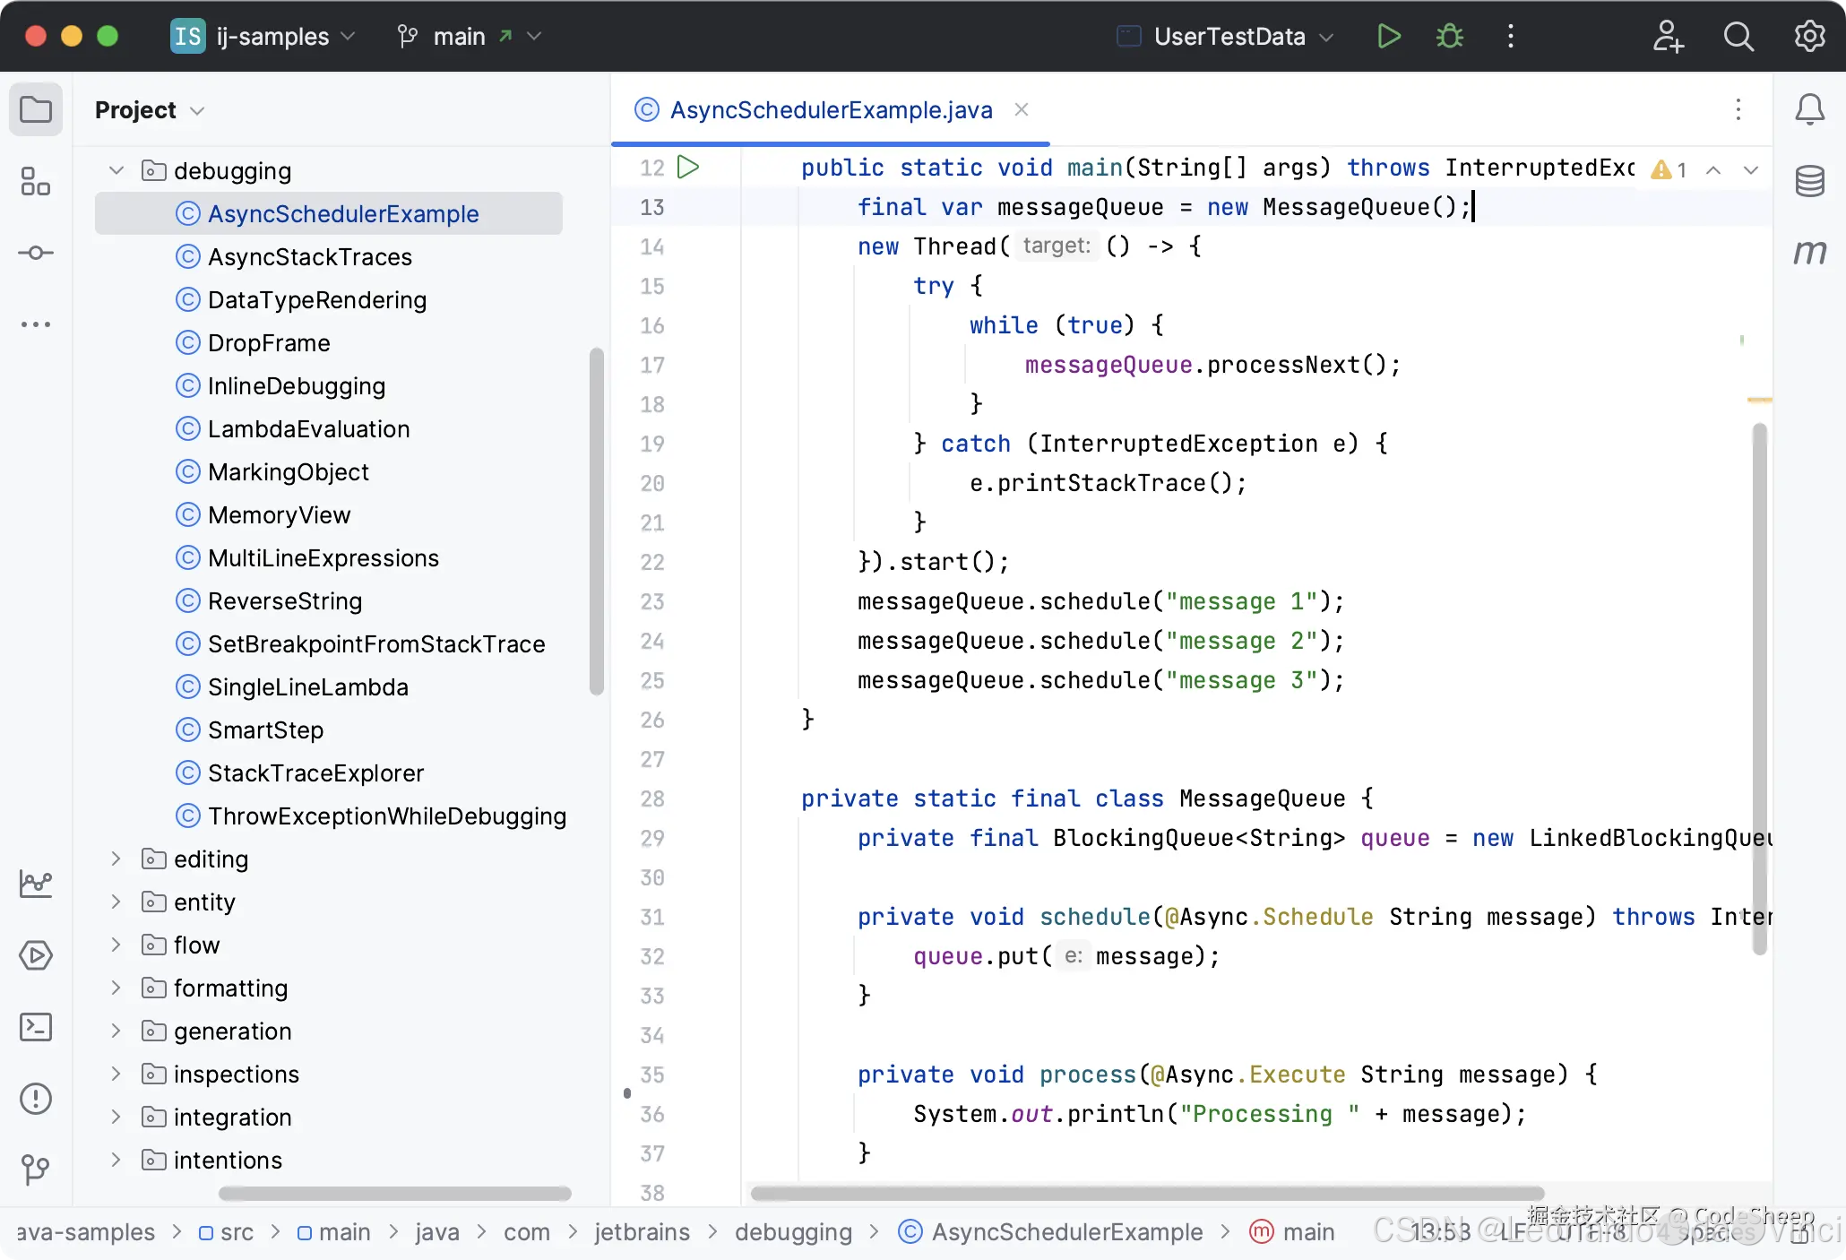Click the Run button in top toolbar

point(1388,37)
